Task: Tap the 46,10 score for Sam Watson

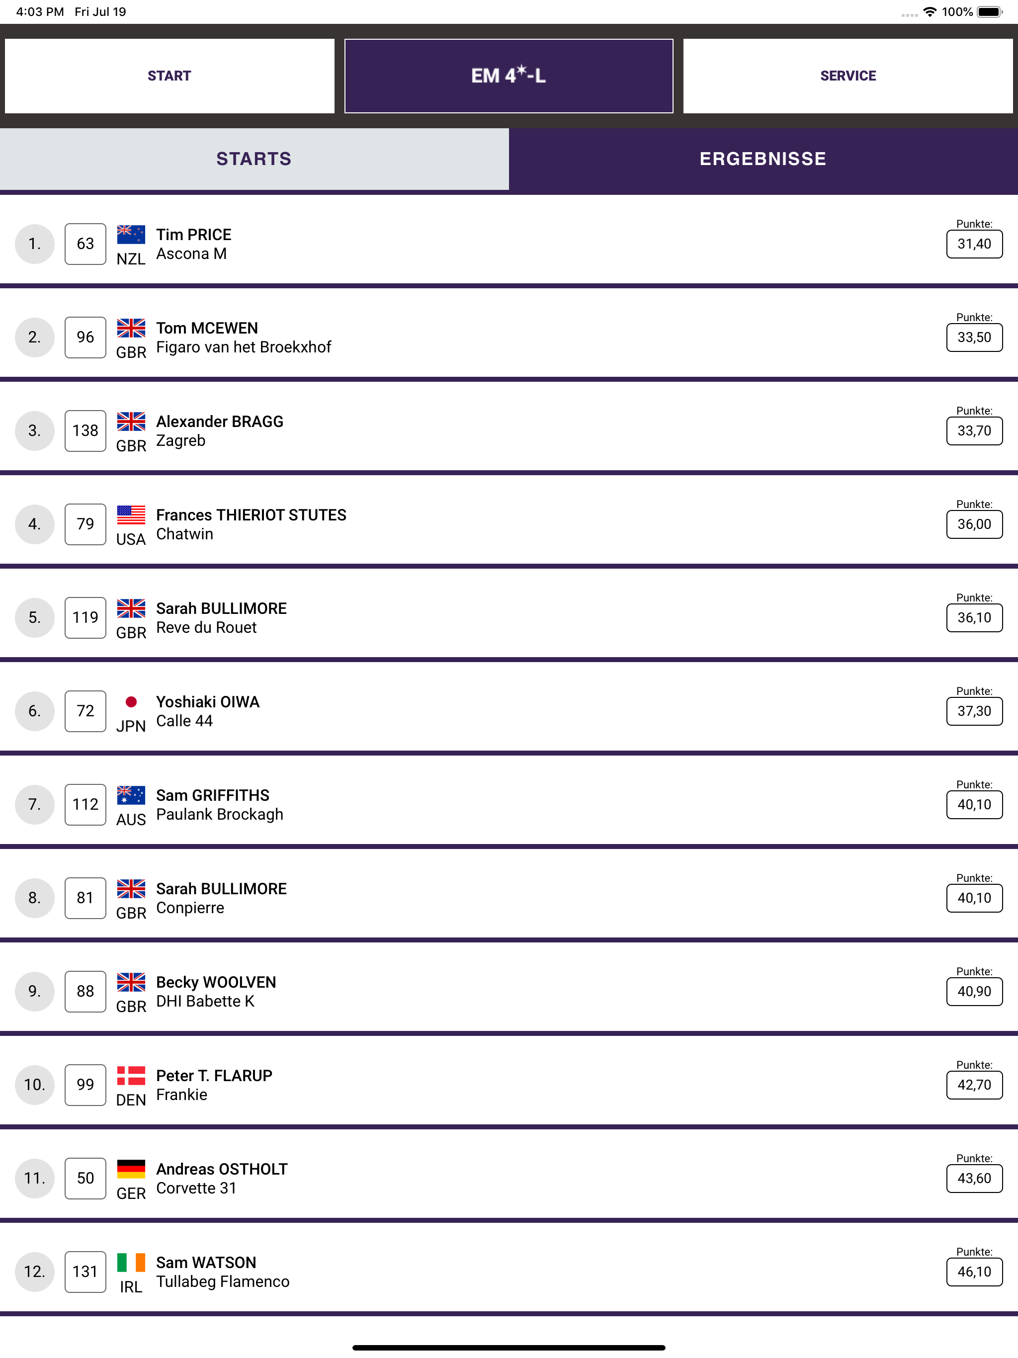Action: (x=974, y=1272)
